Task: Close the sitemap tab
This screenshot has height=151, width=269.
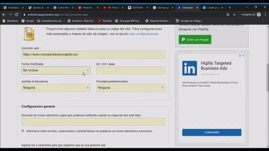Action: (172, 8)
